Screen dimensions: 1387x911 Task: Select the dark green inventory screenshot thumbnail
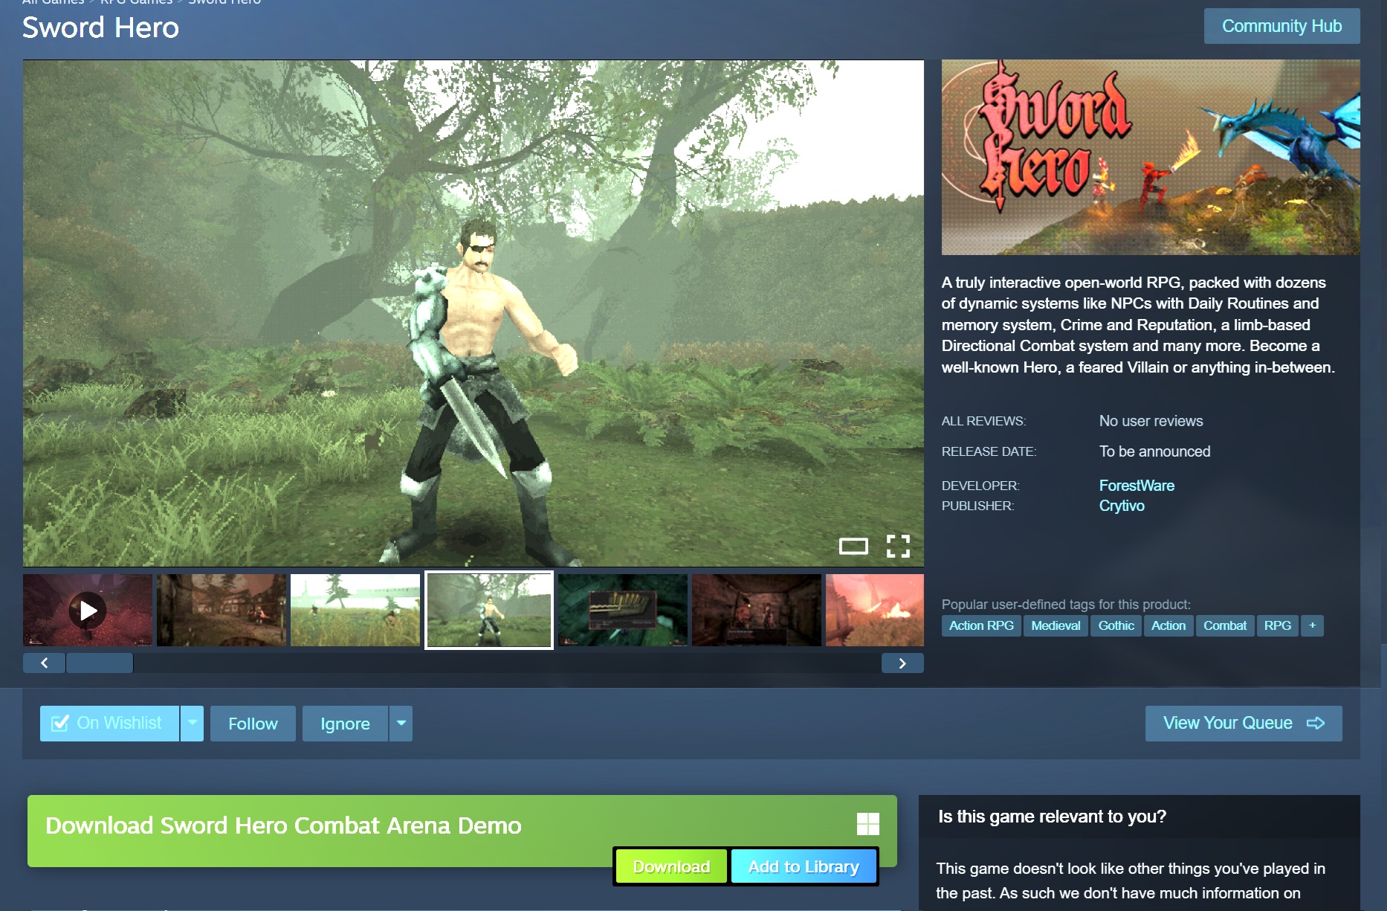click(623, 610)
